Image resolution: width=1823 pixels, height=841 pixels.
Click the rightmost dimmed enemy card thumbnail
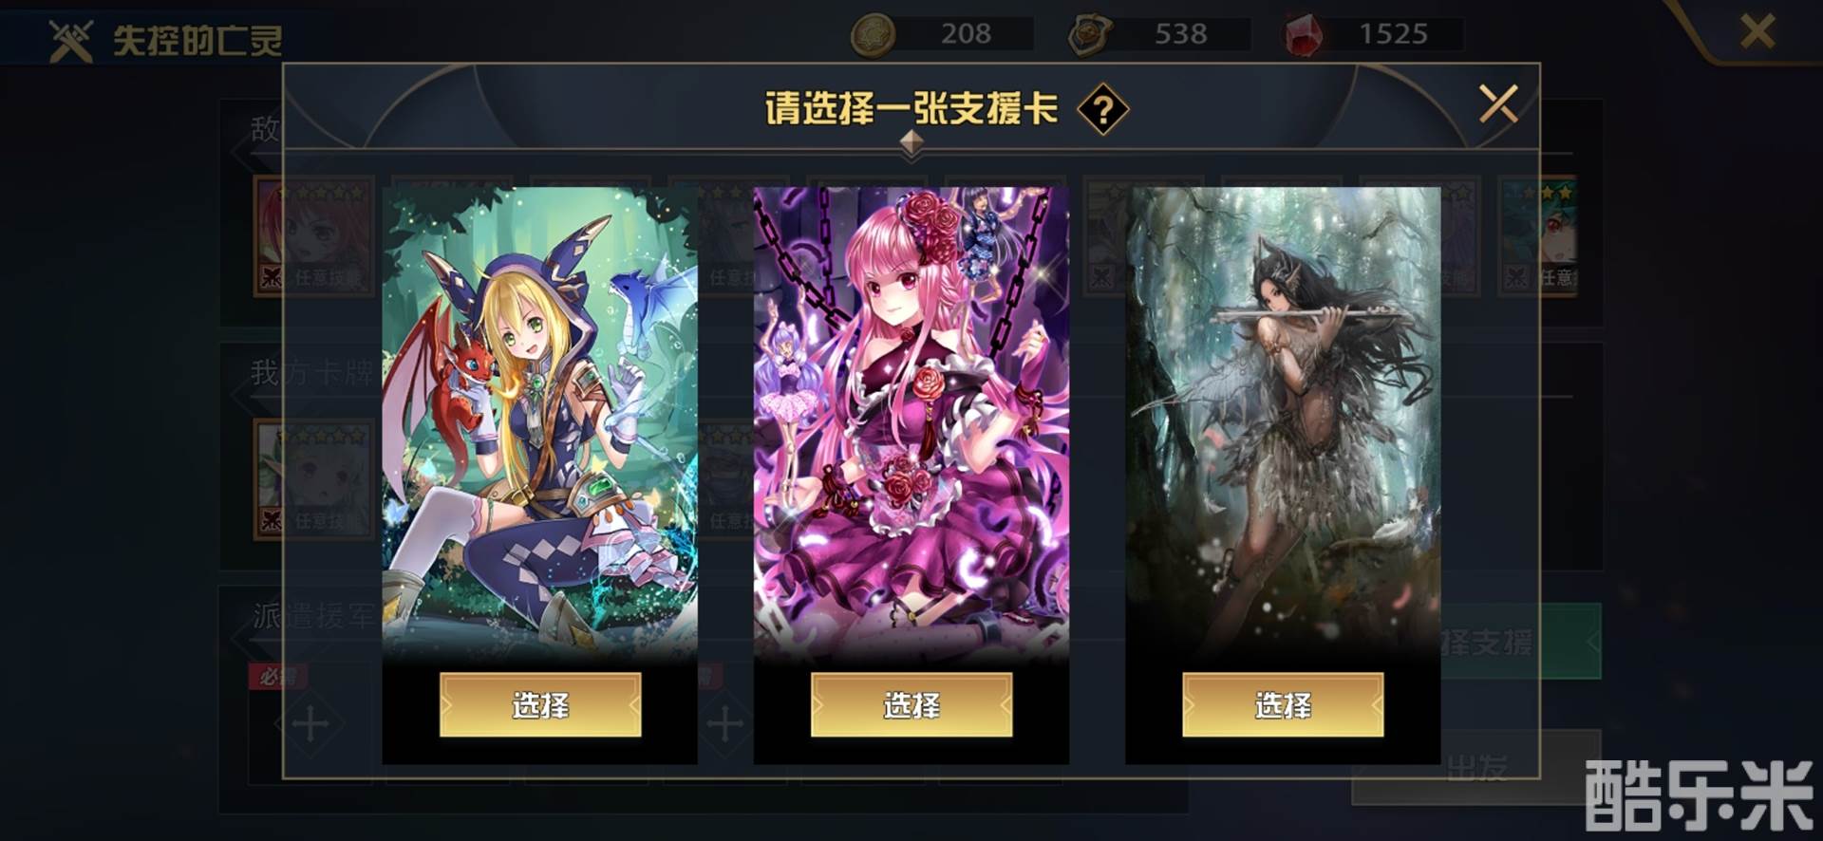1538,235
